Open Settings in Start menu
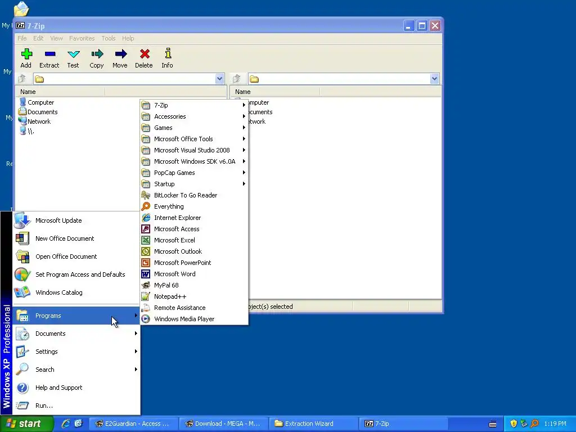Viewport: 576px width, 432px height. 76,352
